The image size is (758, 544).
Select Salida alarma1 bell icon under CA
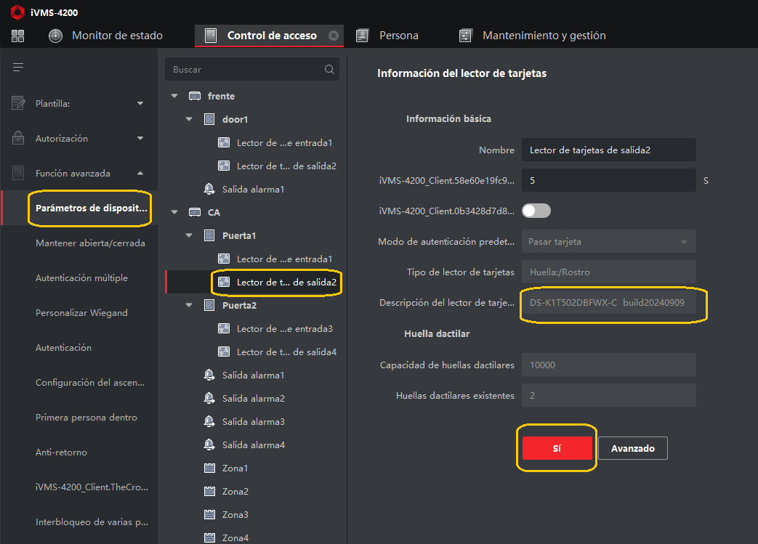[x=209, y=375]
